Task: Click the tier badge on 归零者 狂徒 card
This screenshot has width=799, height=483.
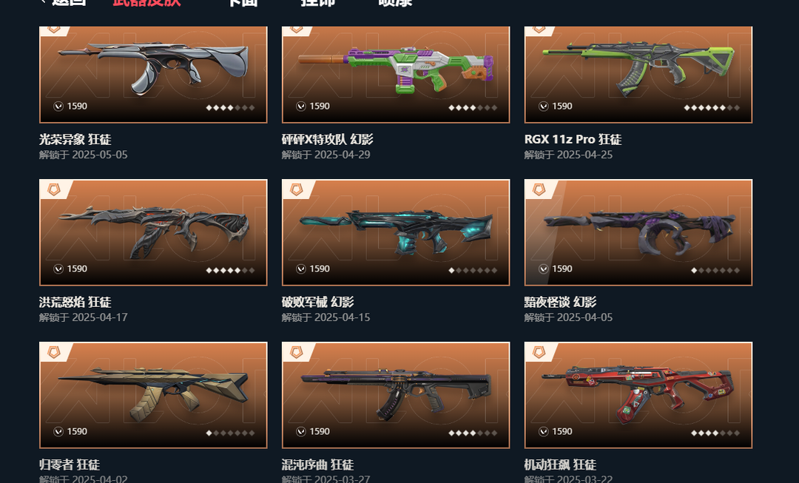Action: (54, 352)
